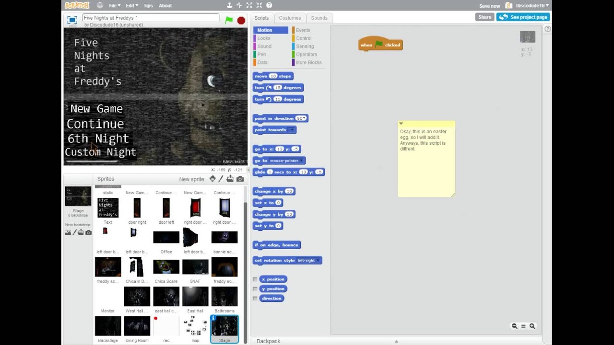Switch to the Sounds tab
The image size is (614, 345).
tap(319, 18)
